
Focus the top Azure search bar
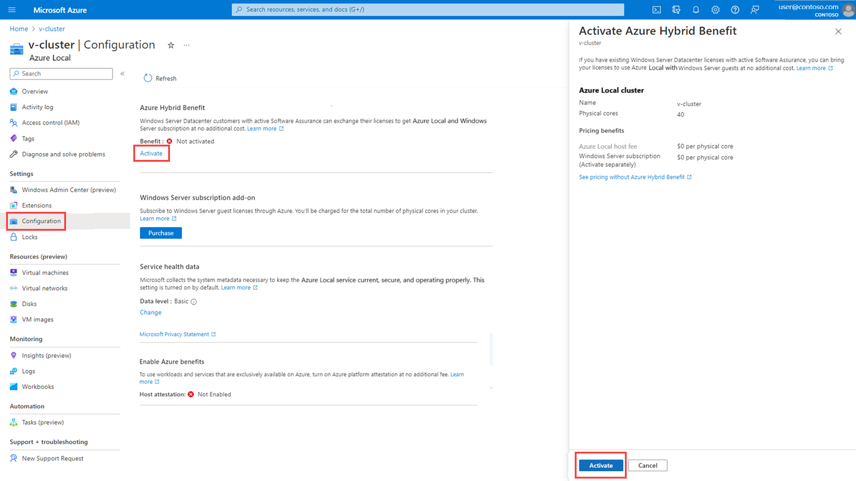pos(428,10)
